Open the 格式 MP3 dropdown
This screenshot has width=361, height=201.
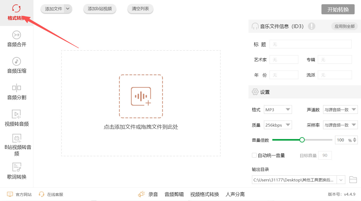coord(278,110)
